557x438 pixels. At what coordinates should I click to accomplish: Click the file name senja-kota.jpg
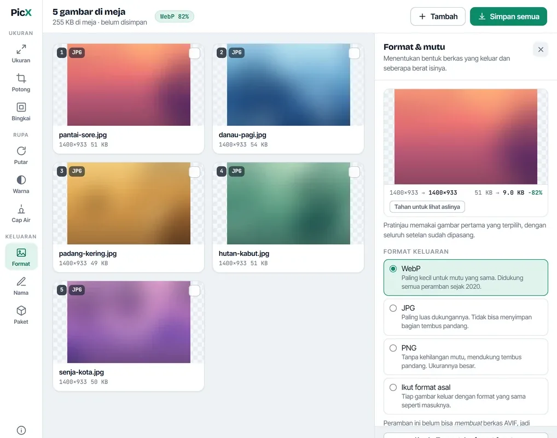coord(82,372)
